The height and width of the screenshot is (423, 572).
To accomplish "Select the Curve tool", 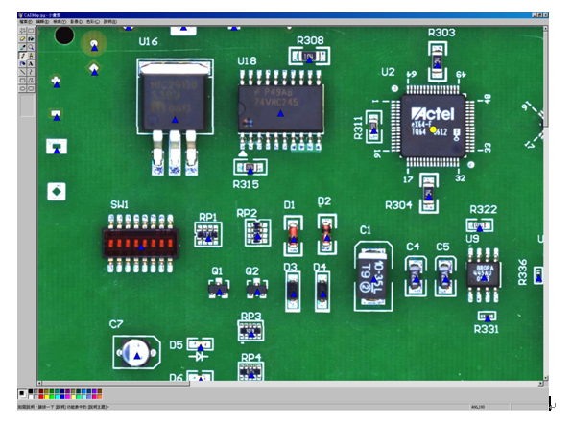I will click(31, 72).
